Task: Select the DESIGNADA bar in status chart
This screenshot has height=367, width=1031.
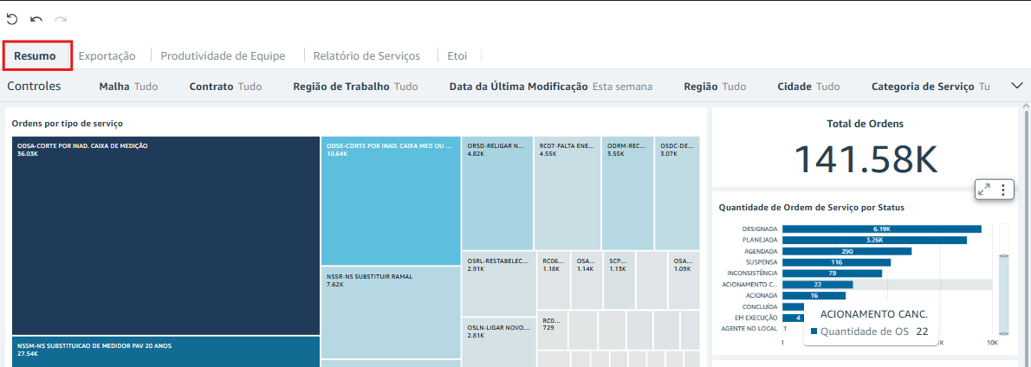Action: tap(881, 229)
